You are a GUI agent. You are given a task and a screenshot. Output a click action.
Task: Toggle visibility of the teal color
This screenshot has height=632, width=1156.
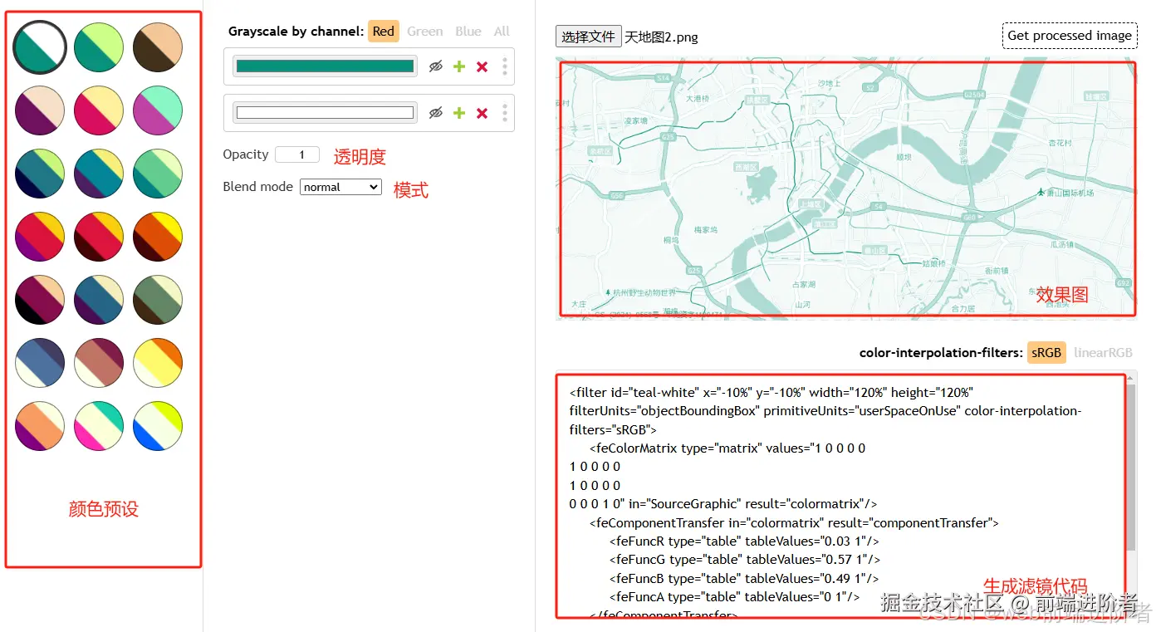(435, 66)
